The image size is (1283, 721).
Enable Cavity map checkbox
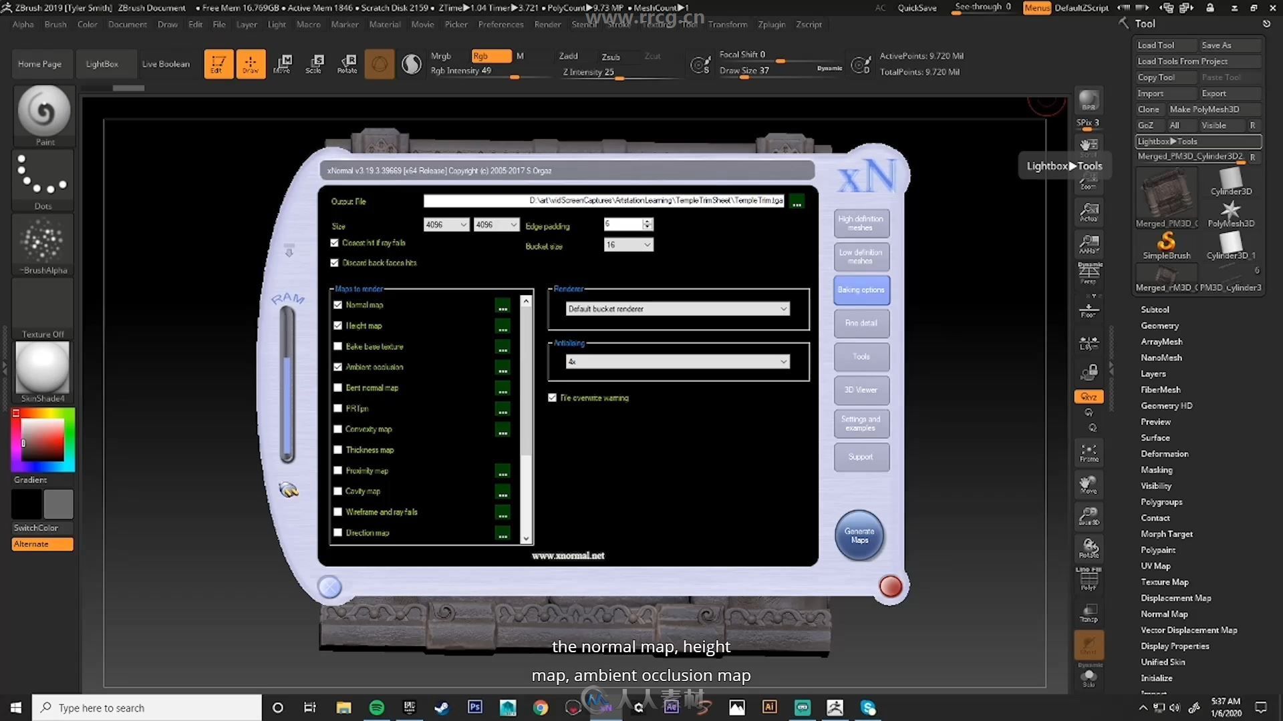pos(337,491)
